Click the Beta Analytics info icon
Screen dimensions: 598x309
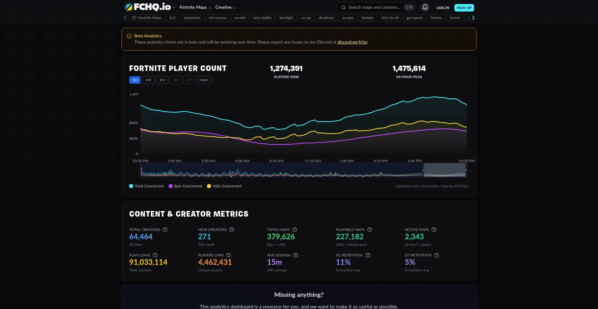tap(129, 36)
